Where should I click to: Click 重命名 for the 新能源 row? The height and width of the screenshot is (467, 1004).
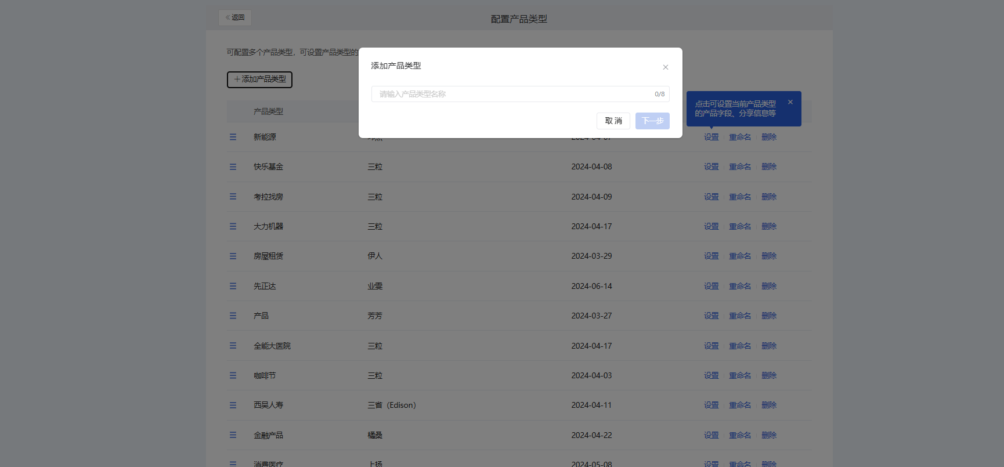740,137
